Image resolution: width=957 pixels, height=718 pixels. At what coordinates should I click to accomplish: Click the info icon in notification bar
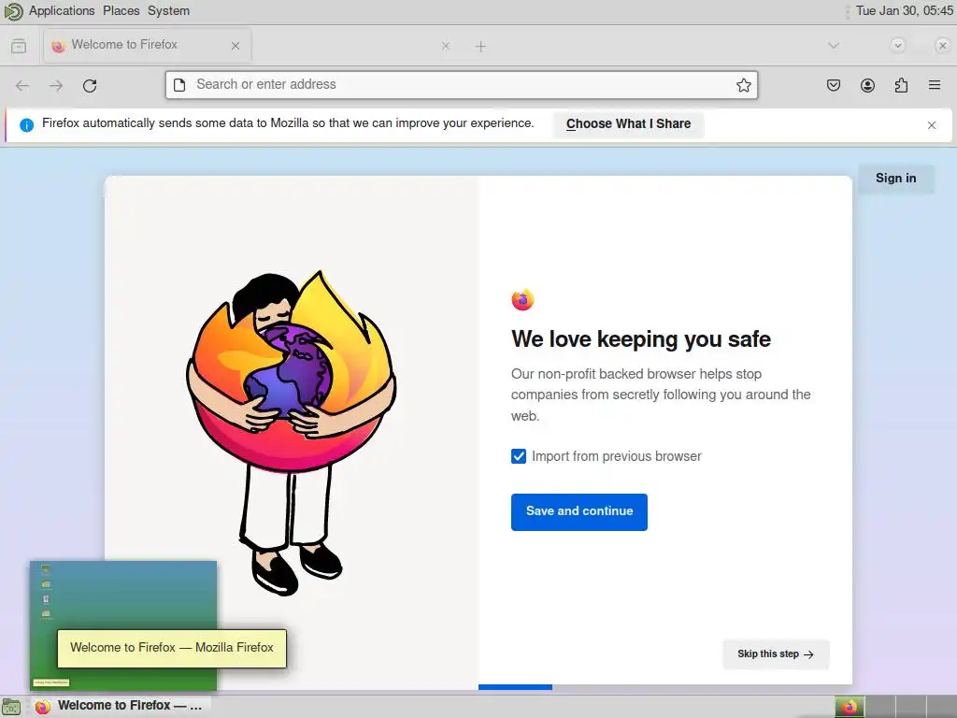[x=26, y=125]
